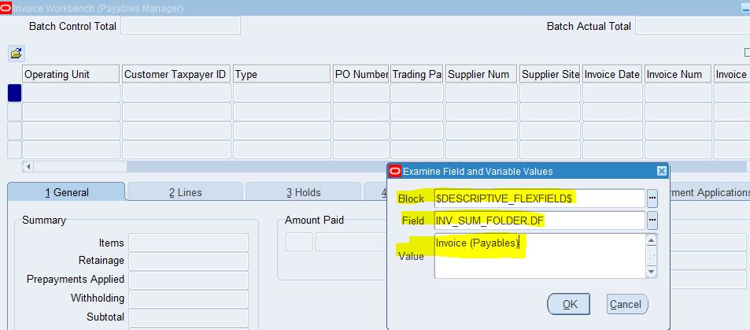Select the Invoice Num column header

[x=678, y=74]
